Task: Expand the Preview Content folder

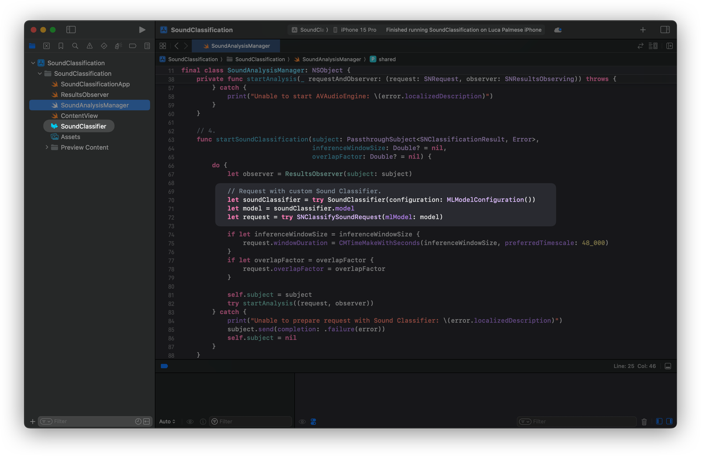Action: coord(47,148)
